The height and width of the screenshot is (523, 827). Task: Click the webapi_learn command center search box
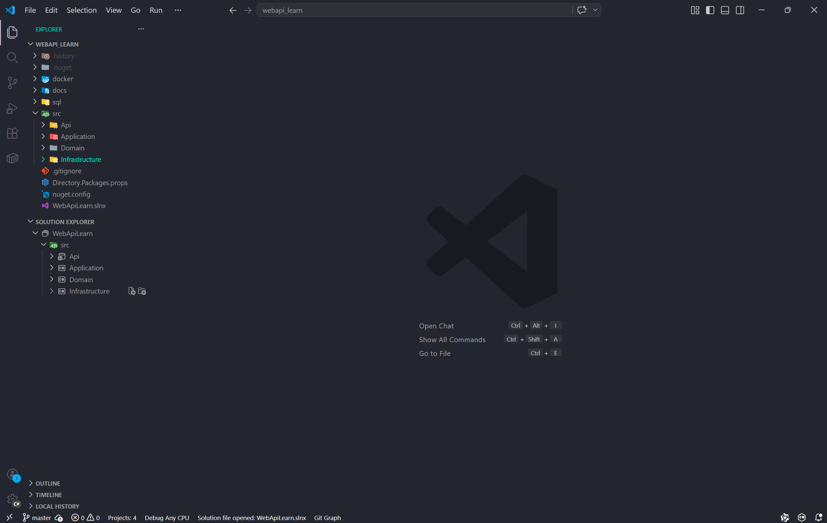(414, 10)
